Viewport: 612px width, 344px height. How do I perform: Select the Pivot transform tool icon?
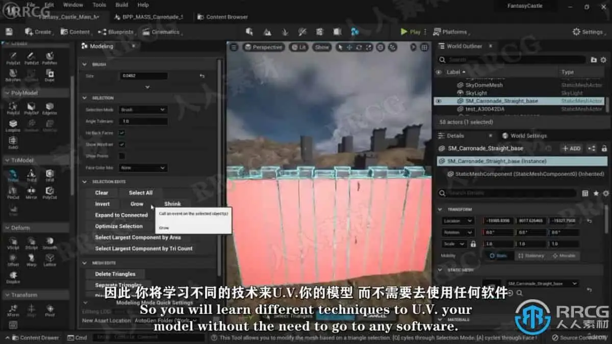pyautogui.click(x=49, y=310)
